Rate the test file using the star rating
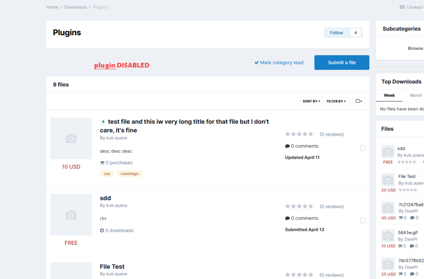 (299, 134)
